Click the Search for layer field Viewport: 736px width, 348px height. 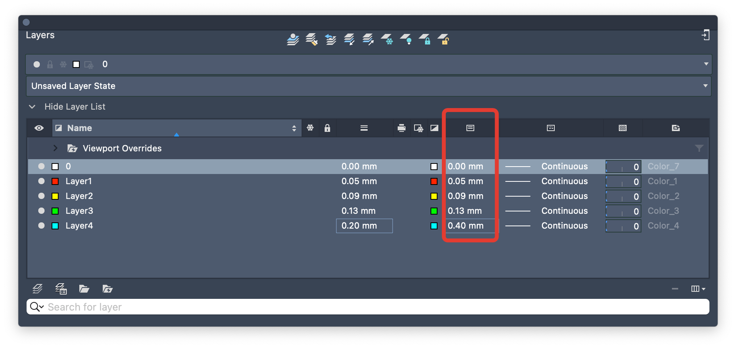[368, 307]
